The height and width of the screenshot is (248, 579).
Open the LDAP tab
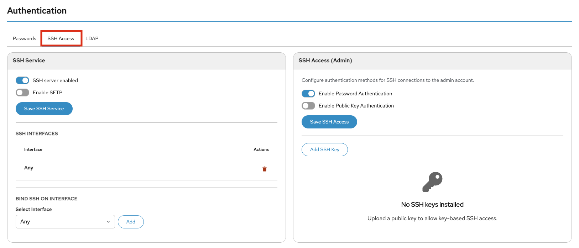point(92,38)
